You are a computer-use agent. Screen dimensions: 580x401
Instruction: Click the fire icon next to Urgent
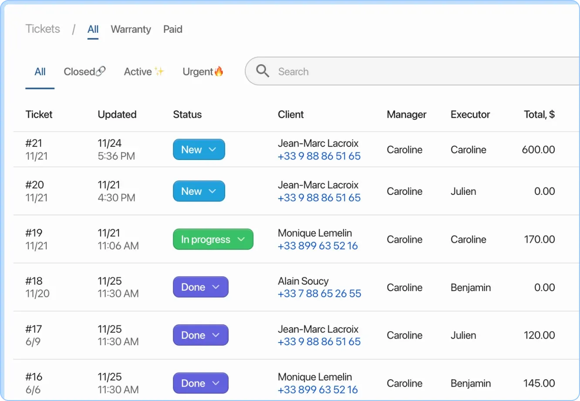(219, 71)
